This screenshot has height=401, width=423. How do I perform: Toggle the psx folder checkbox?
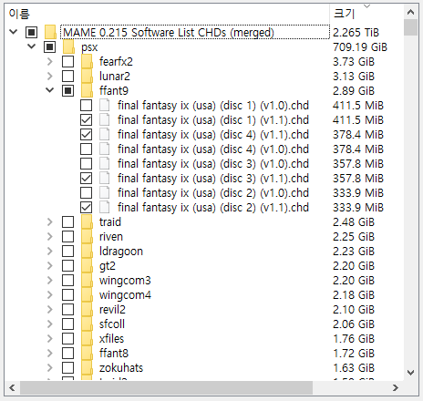click(x=49, y=46)
